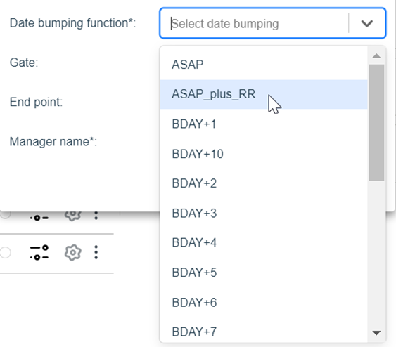Choose BDAY+4 date bumping

coord(264,242)
